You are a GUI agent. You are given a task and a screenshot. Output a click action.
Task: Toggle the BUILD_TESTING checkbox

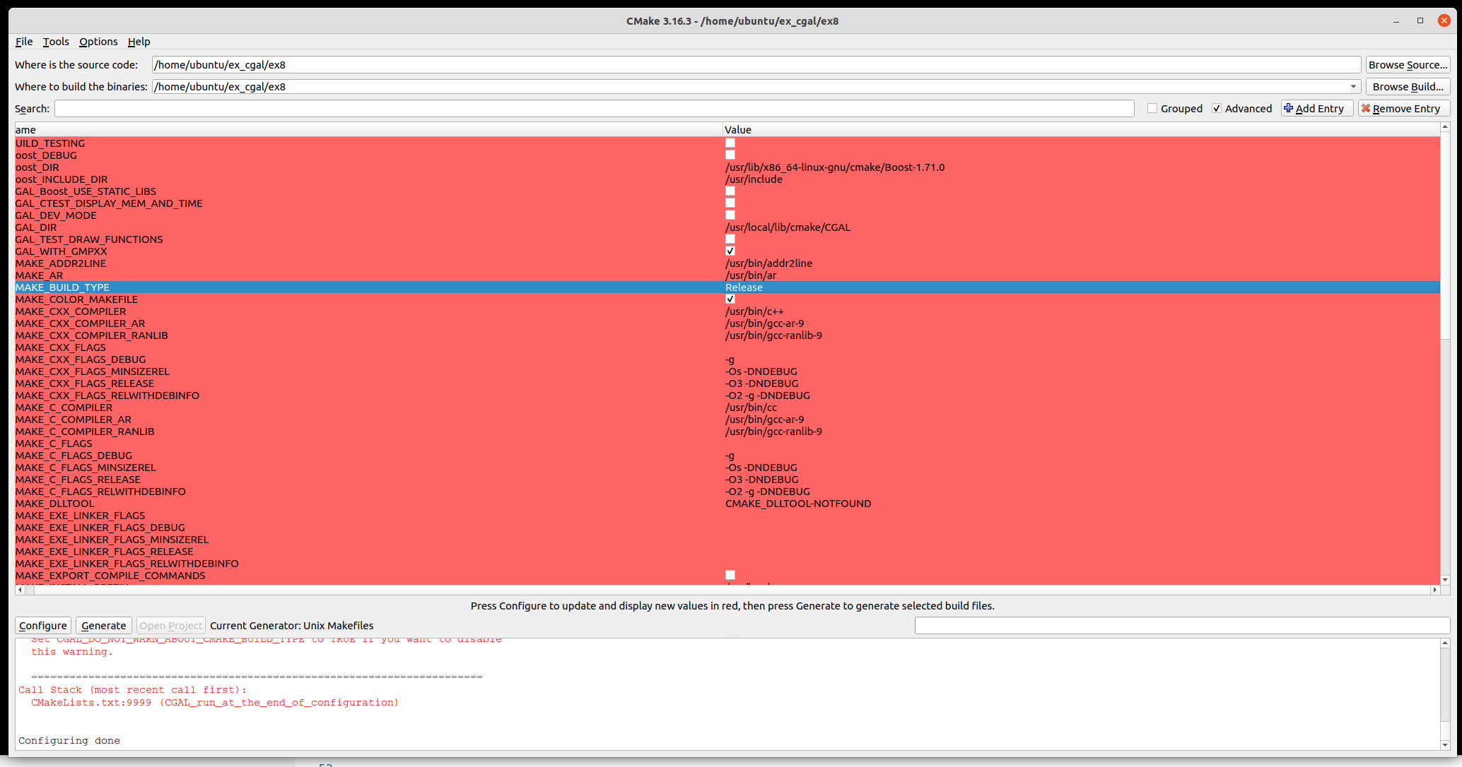(x=730, y=143)
